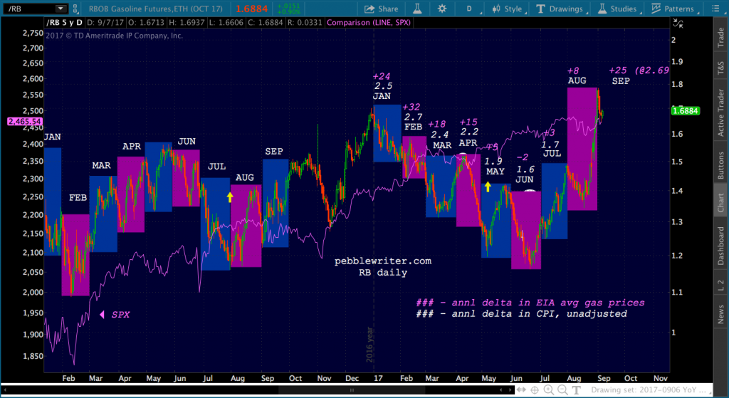Switch to the Trade sidebar tab
The image size is (729, 398).
pos(720,37)
